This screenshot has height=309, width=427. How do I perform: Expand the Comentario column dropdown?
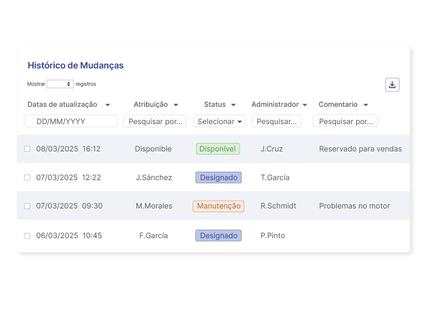(366, 104)
